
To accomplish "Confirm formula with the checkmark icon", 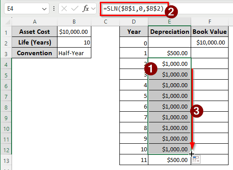I will click(x=74, y=8).
